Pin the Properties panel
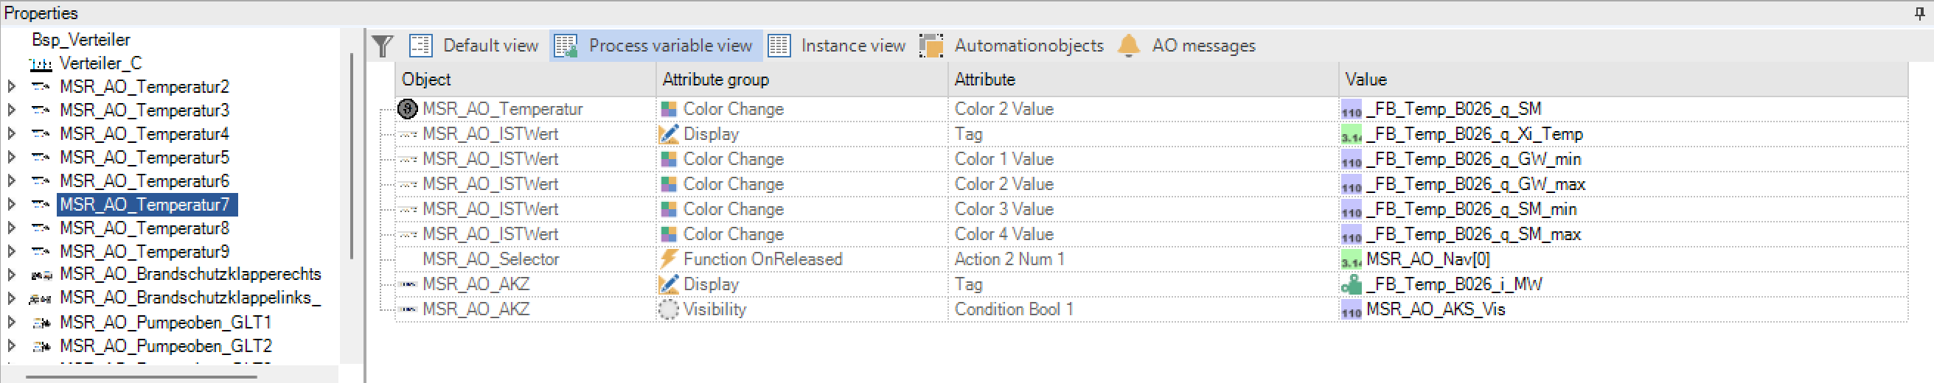 1920,13
